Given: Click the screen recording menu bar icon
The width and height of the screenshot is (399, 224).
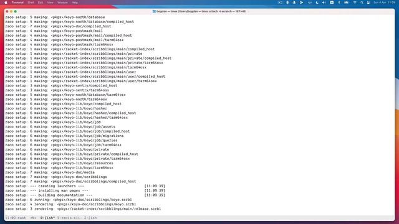Looking at the screenshot, I should [280, 2].
